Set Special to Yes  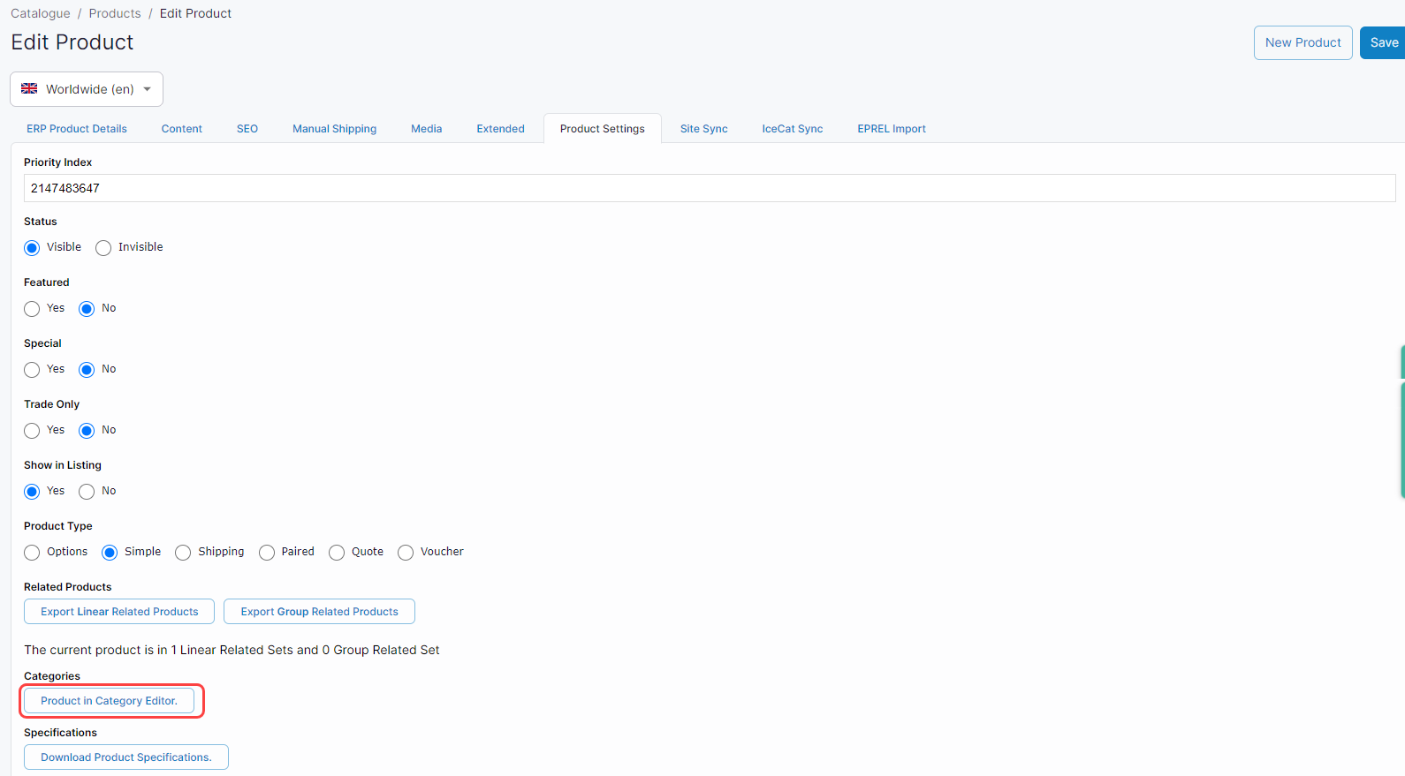pos(32,370)
